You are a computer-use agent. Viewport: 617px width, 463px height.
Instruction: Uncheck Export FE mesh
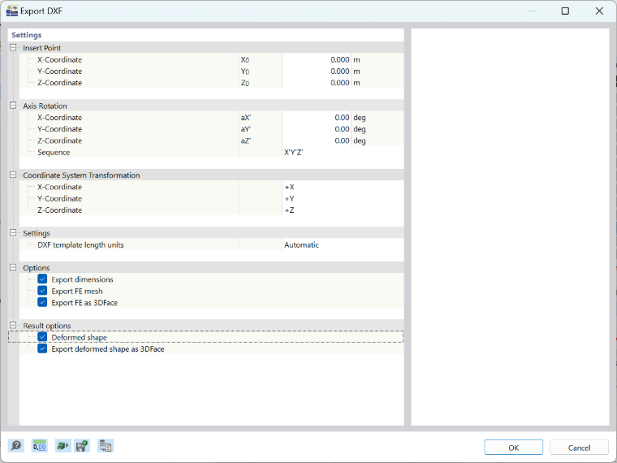pyautogui.click(x=42, y=291)
